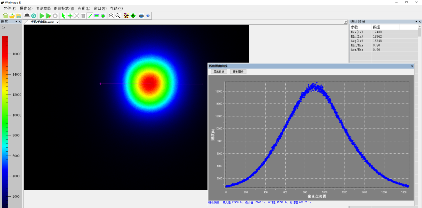This screenshot has width=422, height=208.
Task: Close the 线段照度曲线 chart window
Action: click(x=412, y=66)
